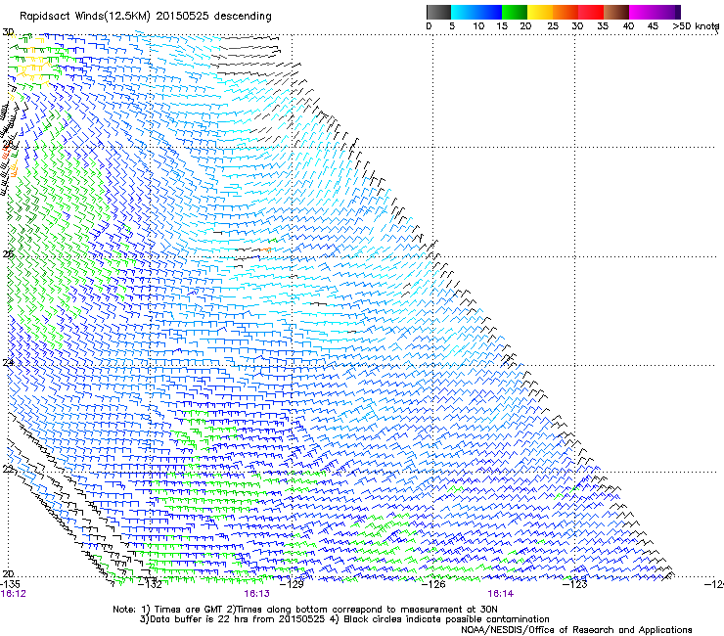Select the blue 10-15 knot legend color

tap(489, 12)
